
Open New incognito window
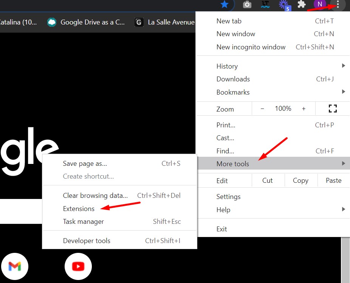click(x=273, y=47)
